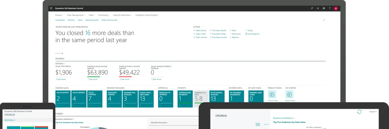
Task: Click the help question mark icon
Action: tap(329, 8)
